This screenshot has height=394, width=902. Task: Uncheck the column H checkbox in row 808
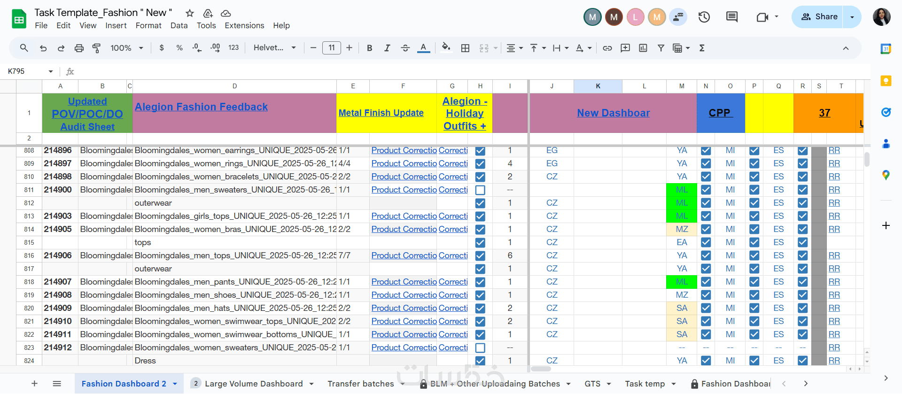(x=480, y=151)
